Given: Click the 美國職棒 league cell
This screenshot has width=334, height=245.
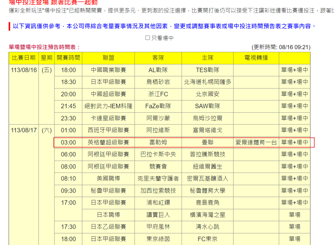Looking at the screenshot, I should click(108, 179).
